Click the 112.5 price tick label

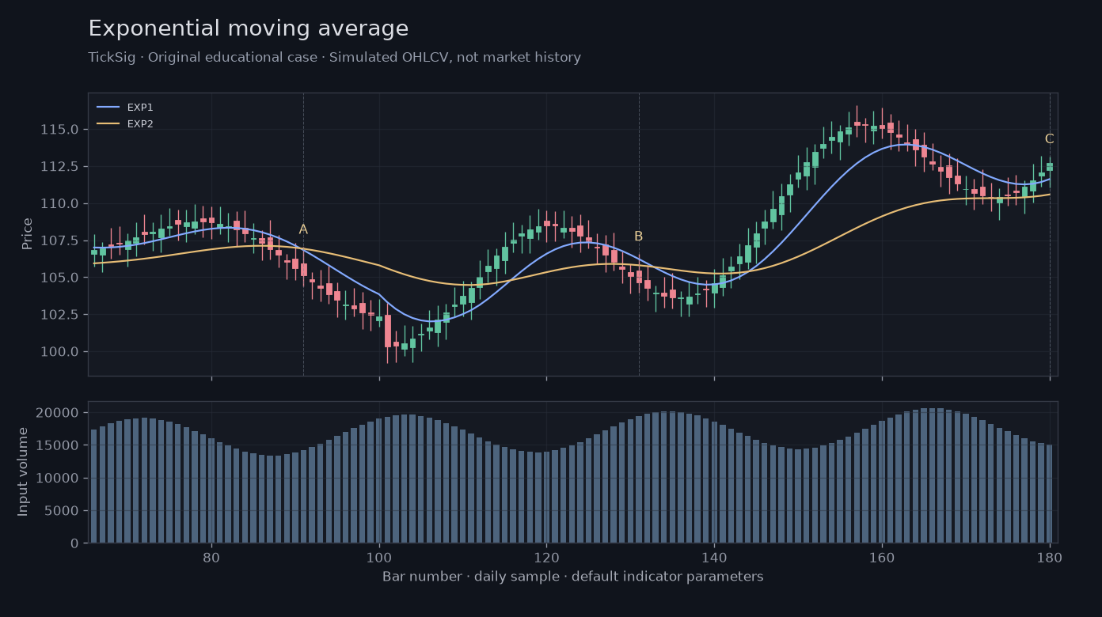[x=59, y=167]
